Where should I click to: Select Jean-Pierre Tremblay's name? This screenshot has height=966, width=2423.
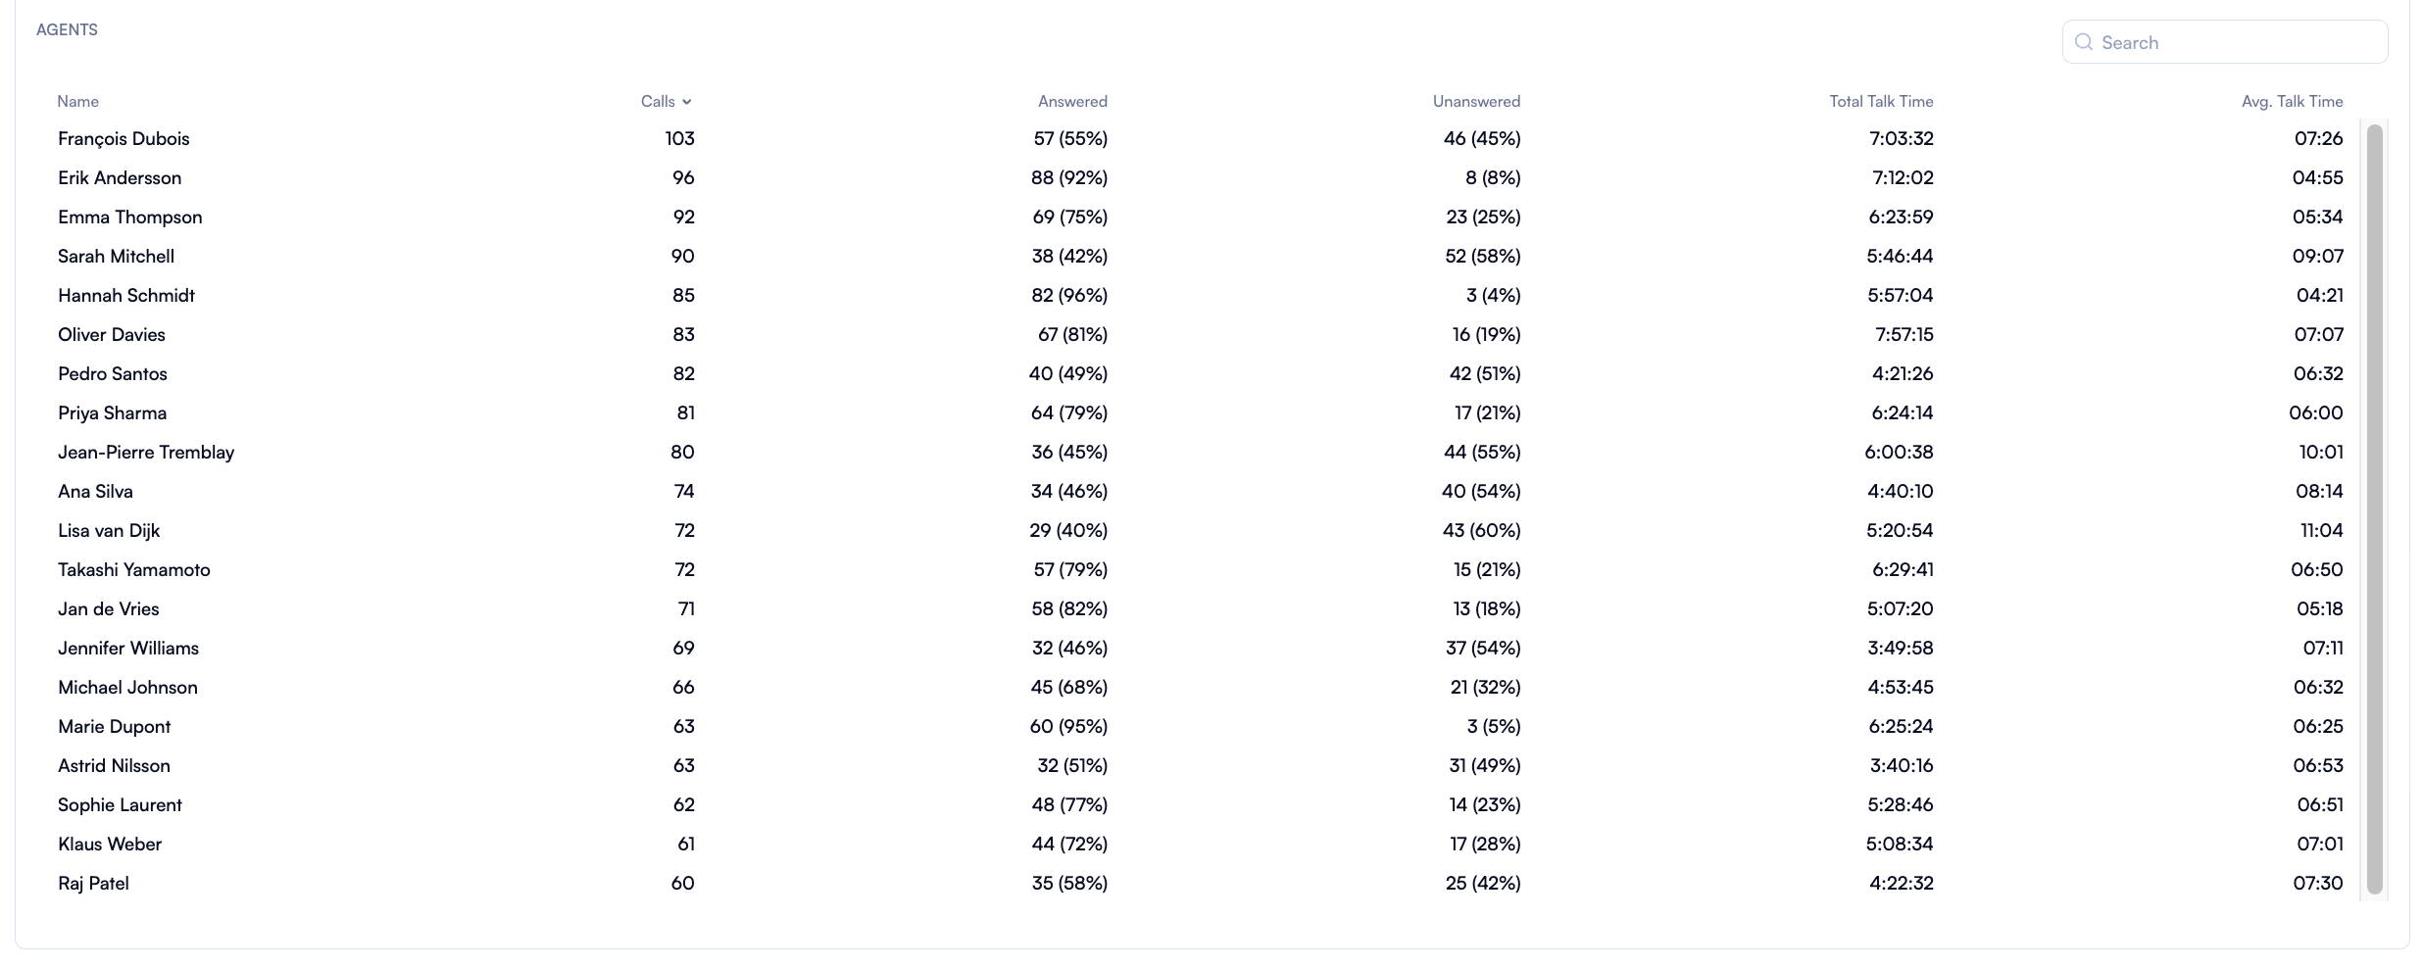[x=146, y=453]
